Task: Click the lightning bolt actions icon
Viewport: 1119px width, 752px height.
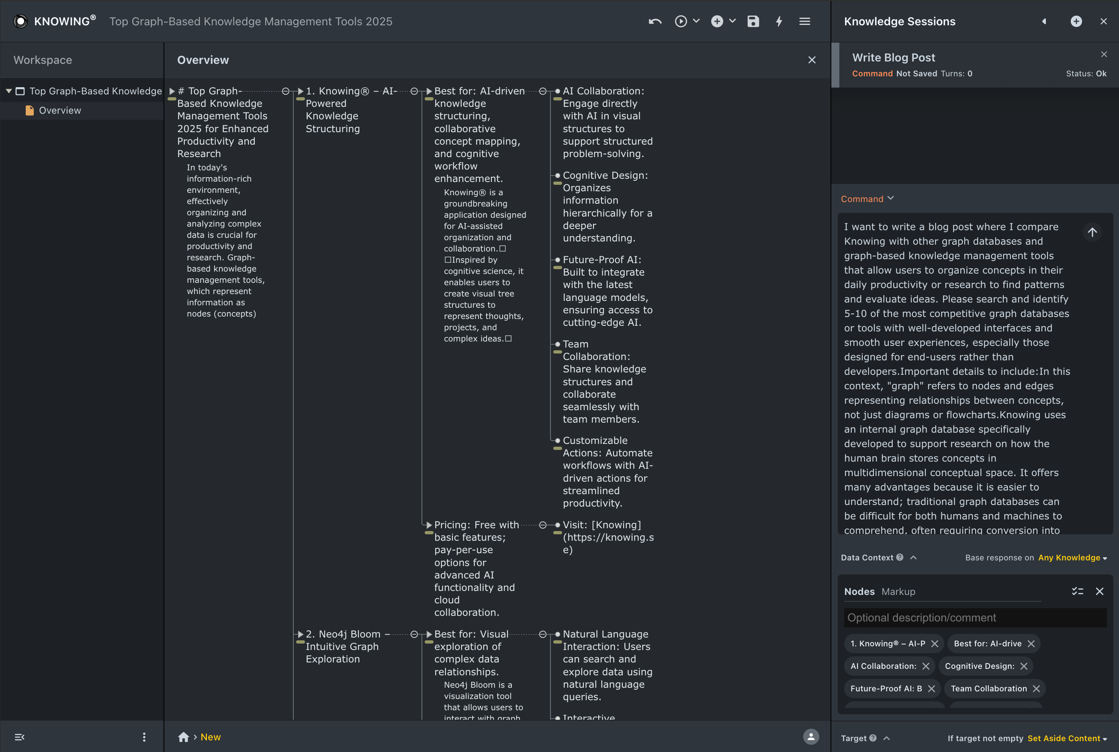Action: (779, 22)
